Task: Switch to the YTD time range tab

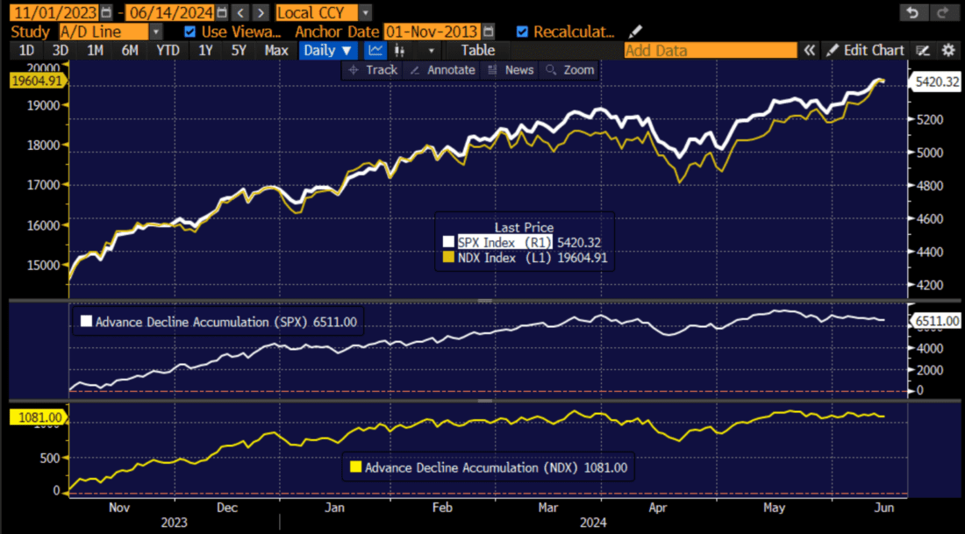Action: [x=168, y=50]
